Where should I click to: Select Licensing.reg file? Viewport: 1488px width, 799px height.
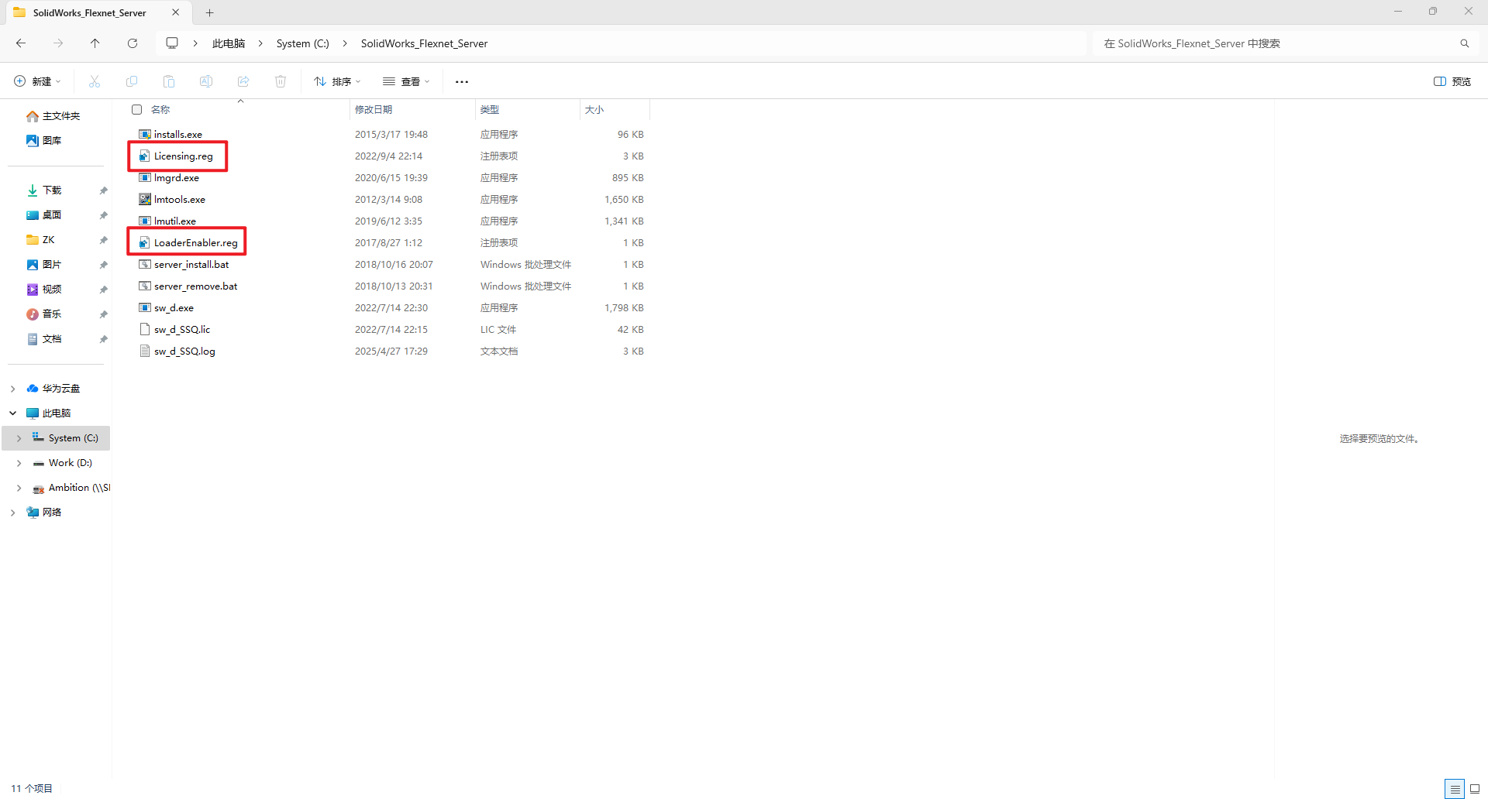click(x=184, y=156)
